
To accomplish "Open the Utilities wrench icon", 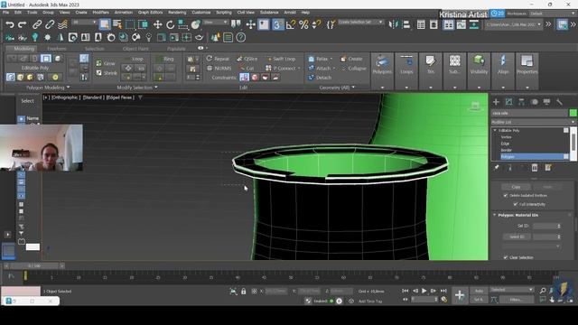I will (559, 102).
